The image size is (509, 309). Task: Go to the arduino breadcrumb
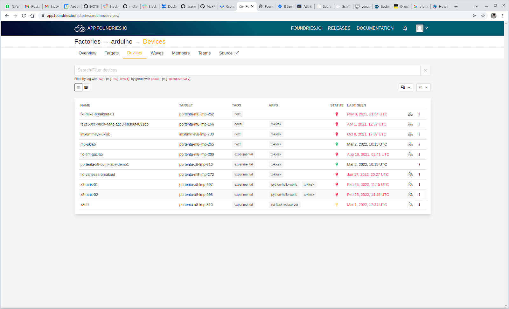click(x=122, y=42)
